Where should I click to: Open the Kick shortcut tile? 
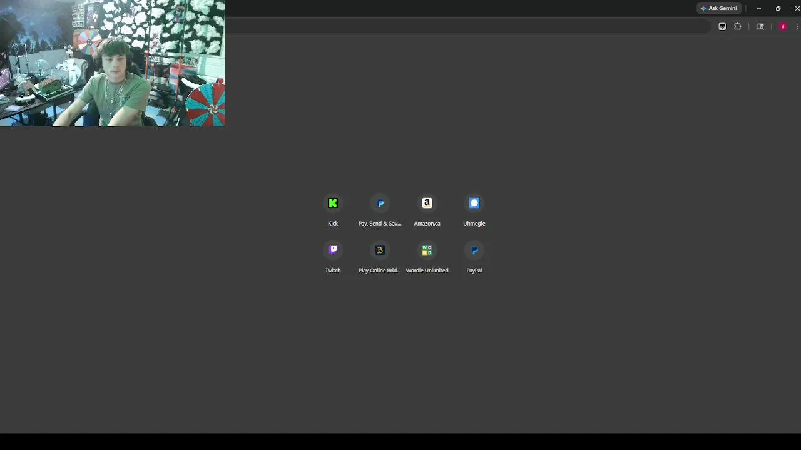tap(333, 211)
